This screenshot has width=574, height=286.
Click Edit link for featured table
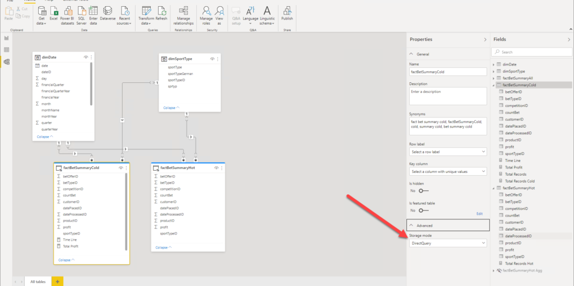[479, 214]
